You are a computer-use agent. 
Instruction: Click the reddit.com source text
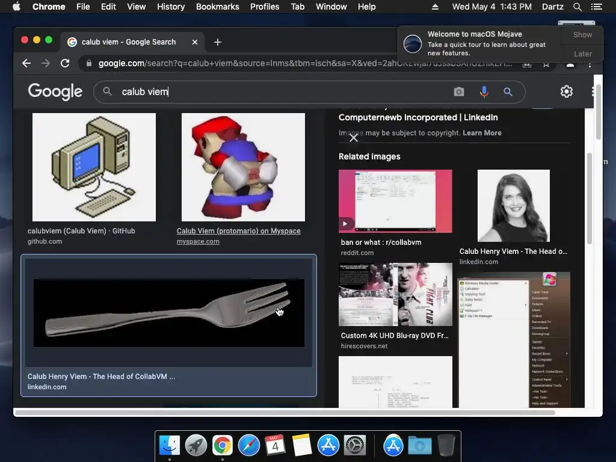[x=357, y=253]
